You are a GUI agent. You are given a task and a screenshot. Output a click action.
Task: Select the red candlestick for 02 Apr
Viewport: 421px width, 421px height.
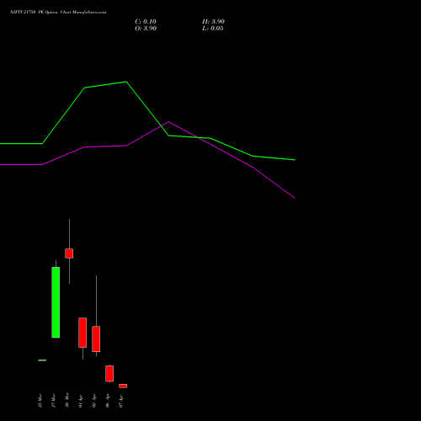coord(96,338)
